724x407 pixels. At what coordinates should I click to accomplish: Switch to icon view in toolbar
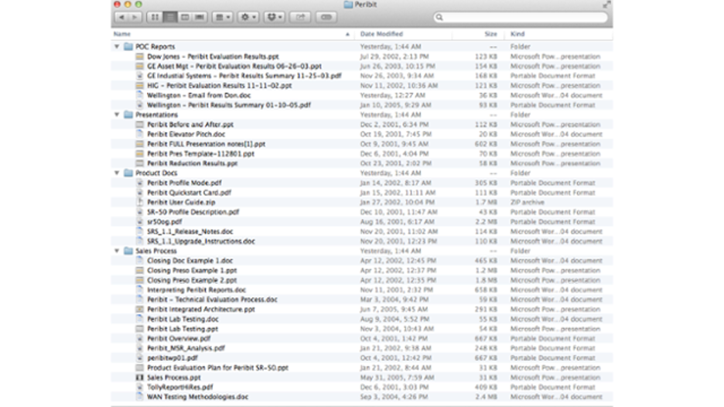[x=155, y=17]
